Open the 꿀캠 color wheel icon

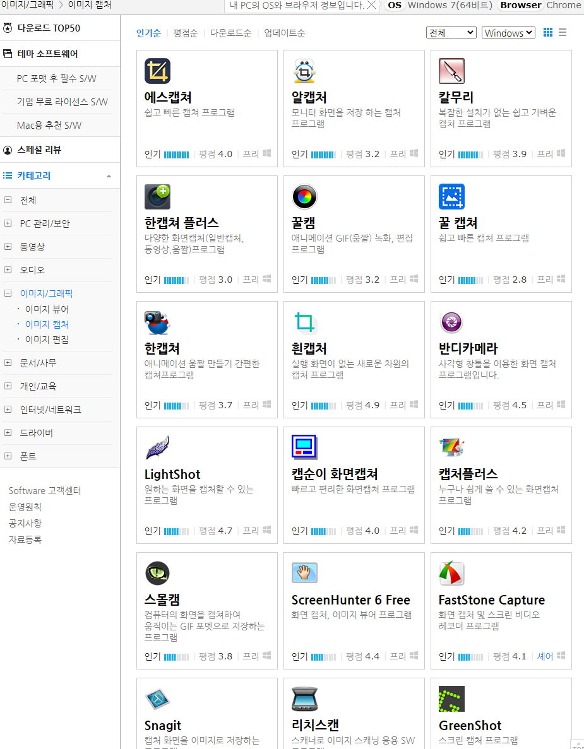coord(304,197)
